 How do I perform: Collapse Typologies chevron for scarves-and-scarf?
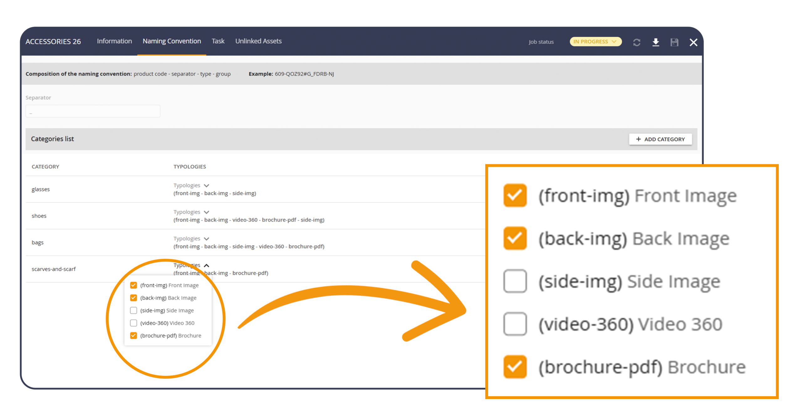[x=206, y=266]
